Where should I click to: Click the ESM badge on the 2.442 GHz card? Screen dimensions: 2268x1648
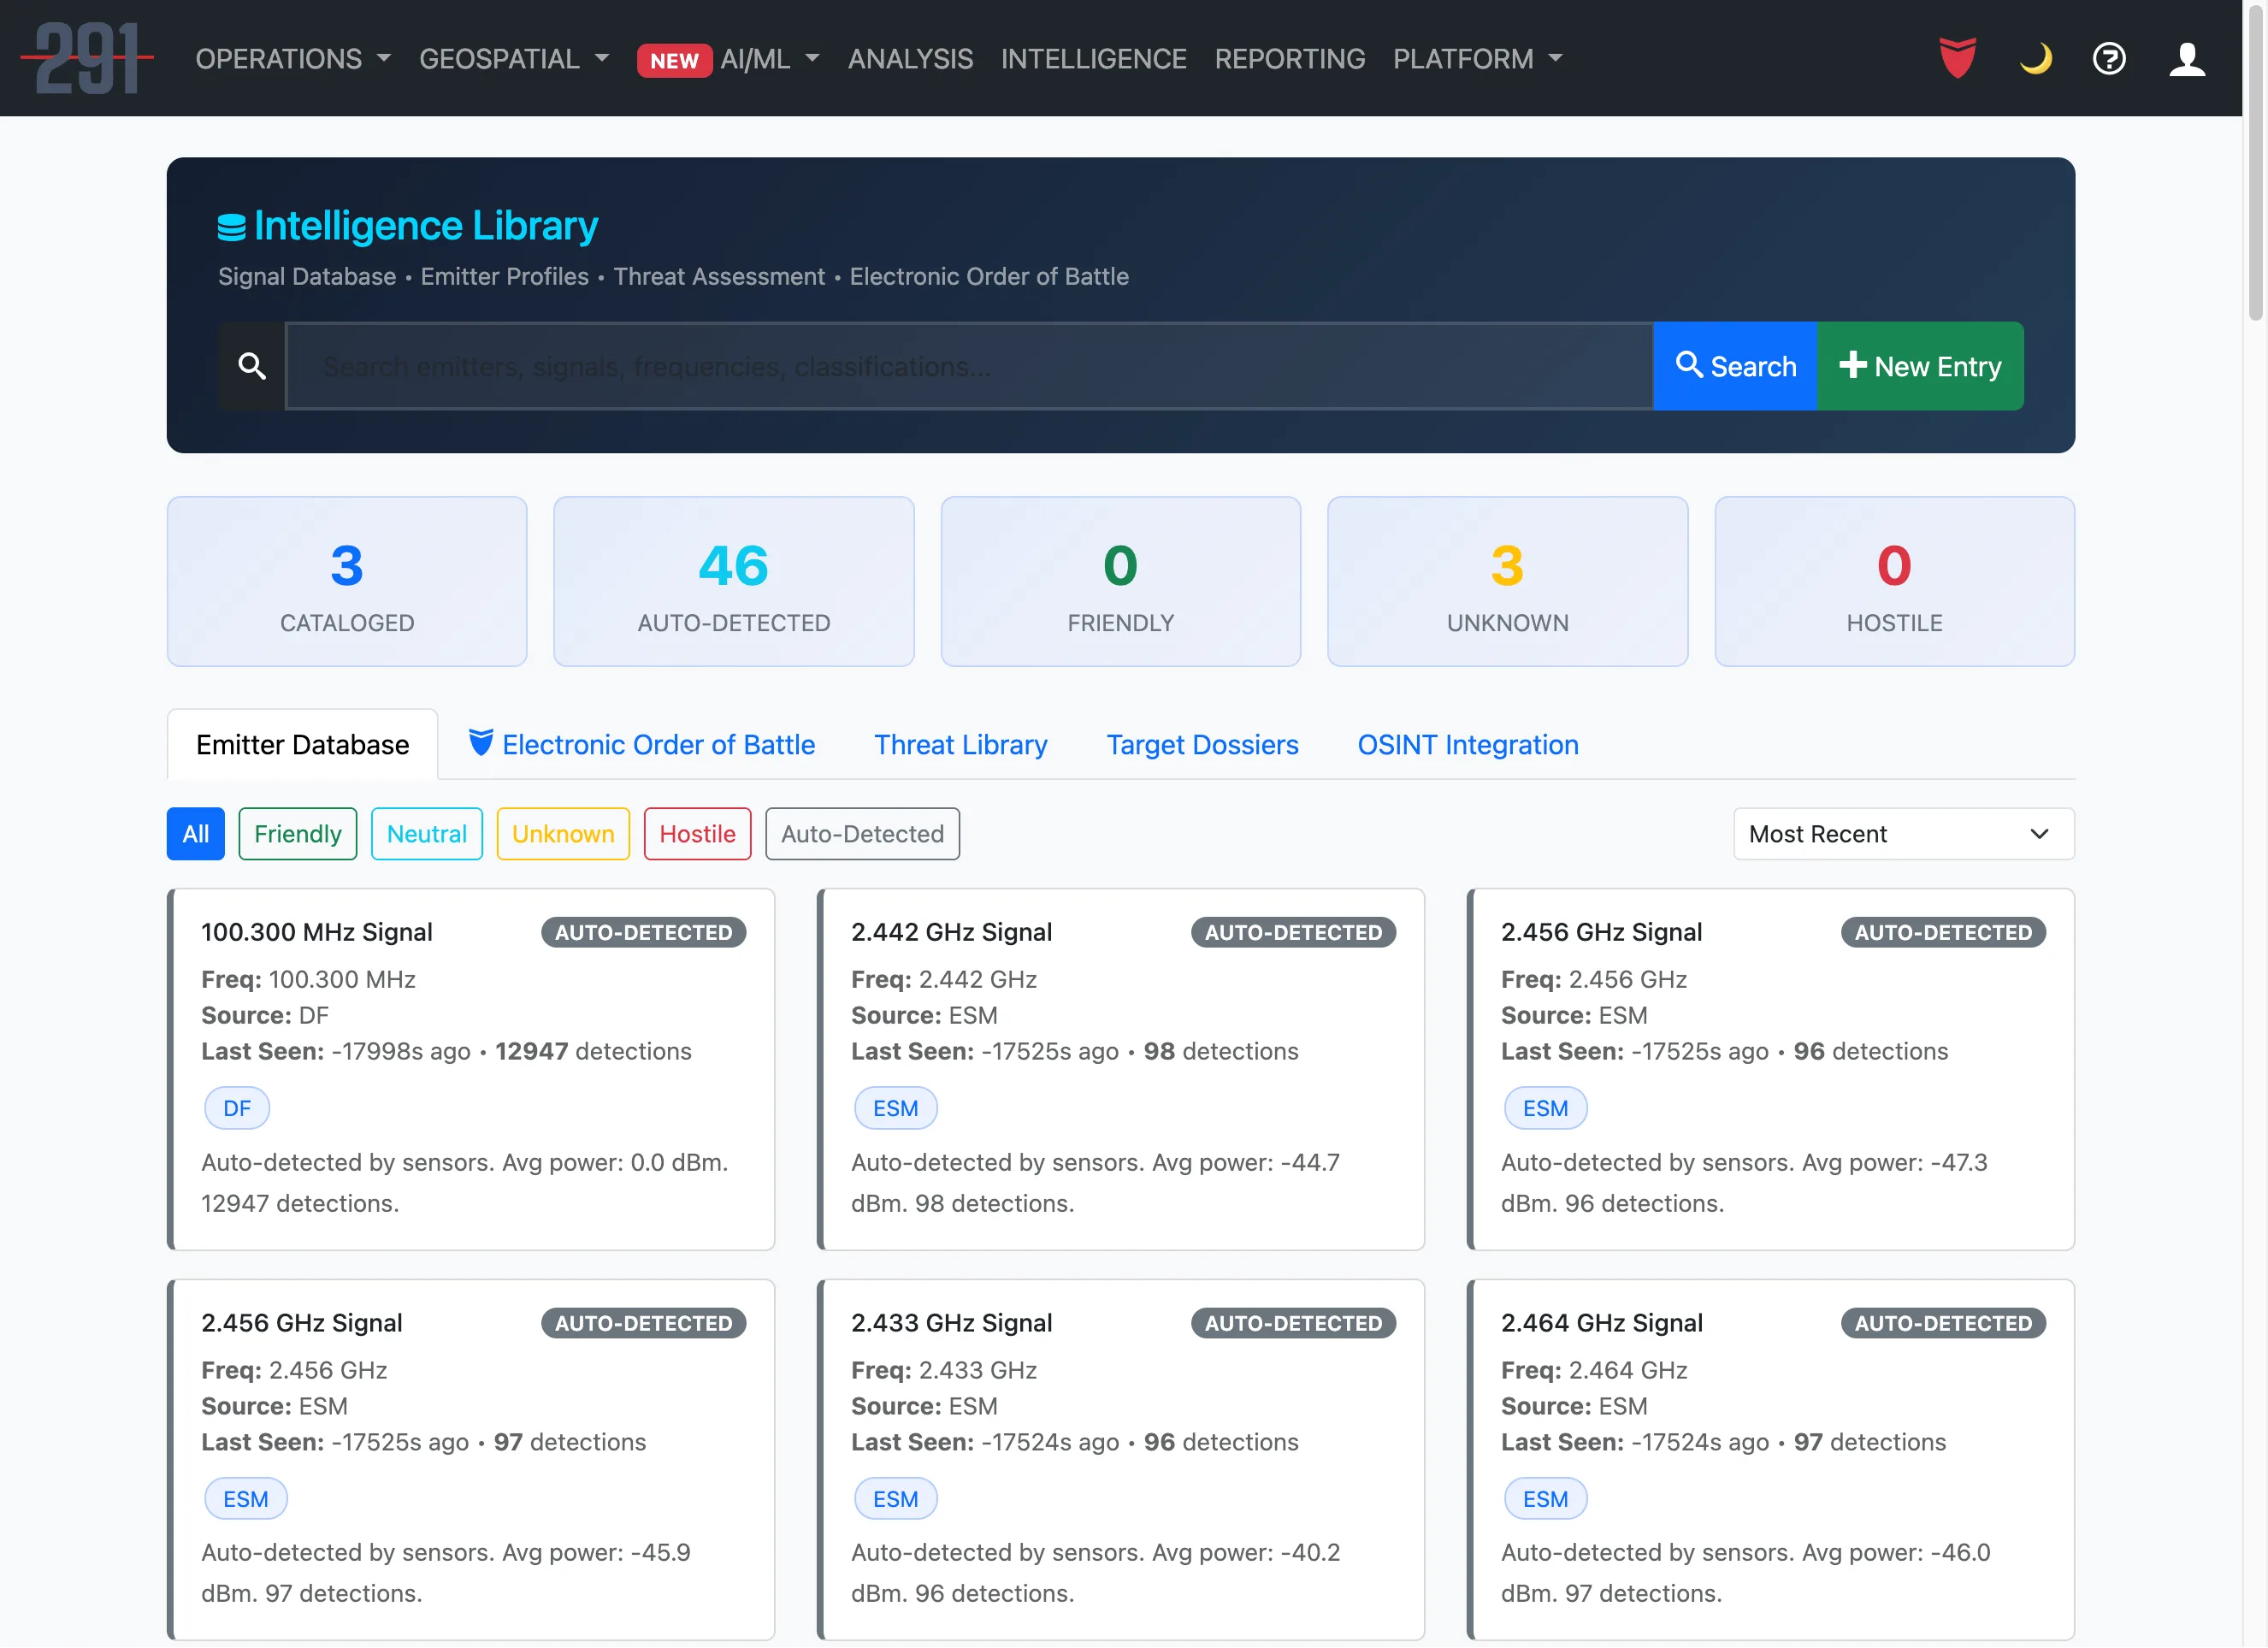895,1108
